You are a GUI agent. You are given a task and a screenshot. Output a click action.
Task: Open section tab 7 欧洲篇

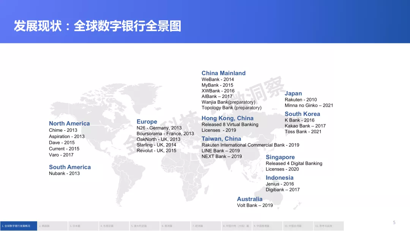tap(205, 226)
